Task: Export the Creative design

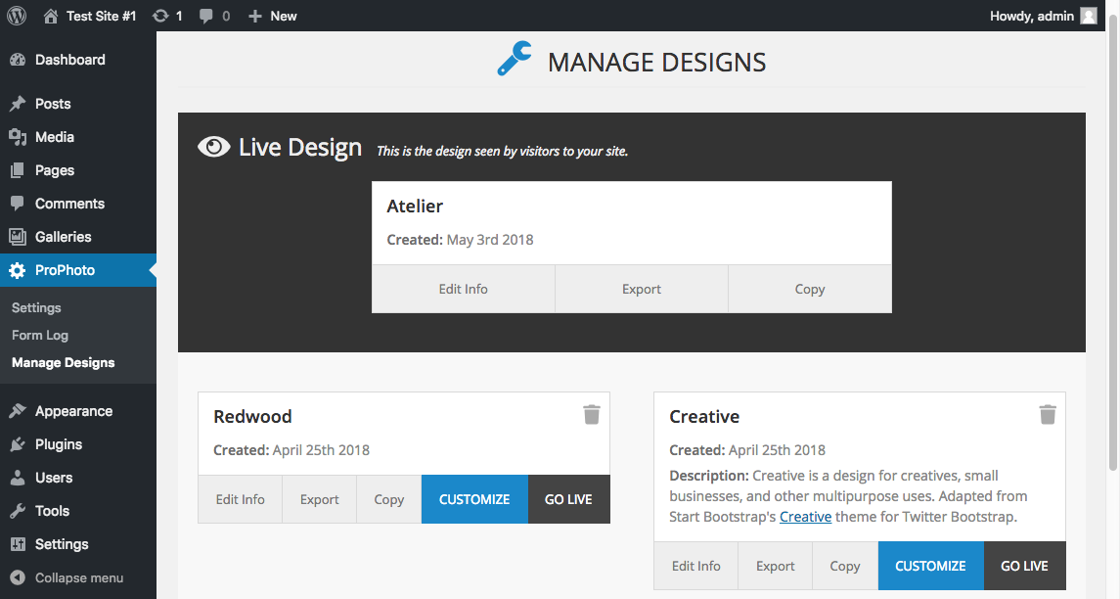Action: (x=775, y=566)
